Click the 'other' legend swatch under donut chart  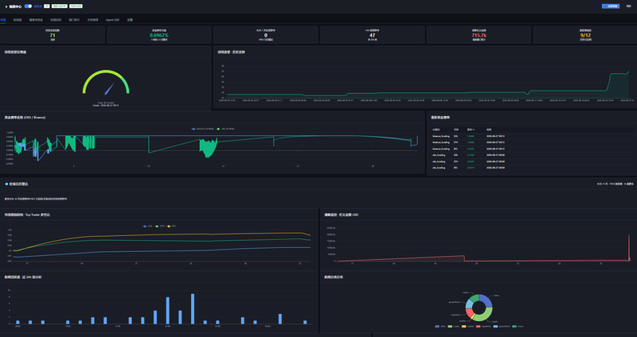437,326
